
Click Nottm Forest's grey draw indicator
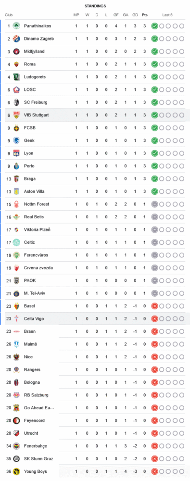154,204
